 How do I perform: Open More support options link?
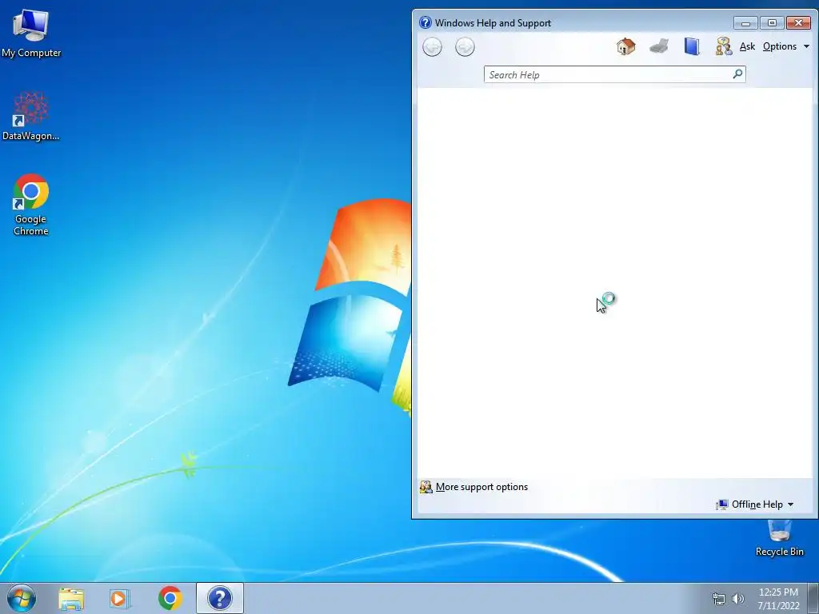click(481, 487)
